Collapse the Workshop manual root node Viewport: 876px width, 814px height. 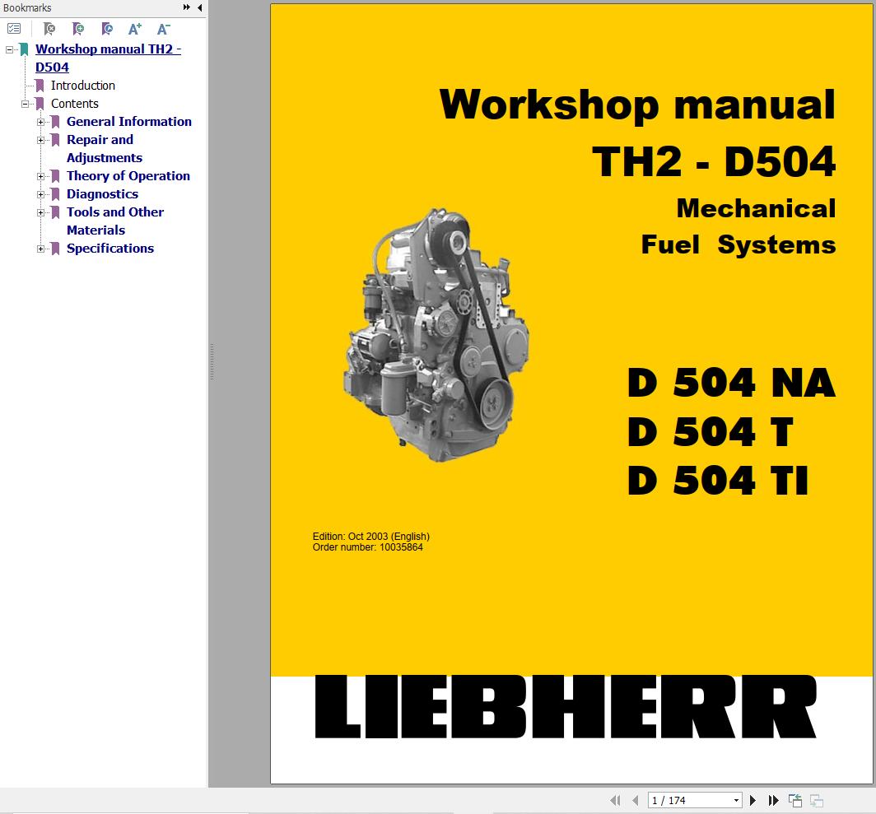pos(10,49)
